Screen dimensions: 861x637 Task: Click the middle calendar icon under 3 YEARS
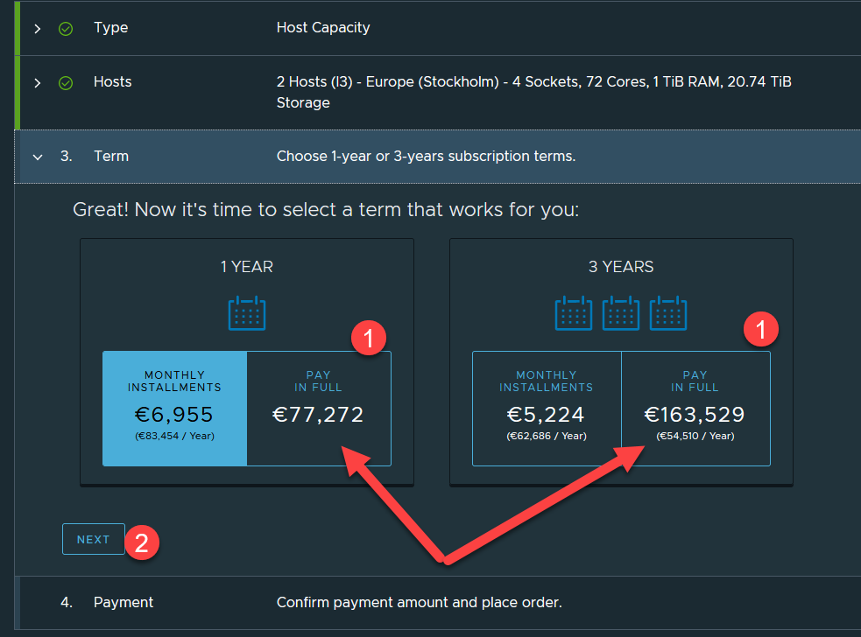621,313
